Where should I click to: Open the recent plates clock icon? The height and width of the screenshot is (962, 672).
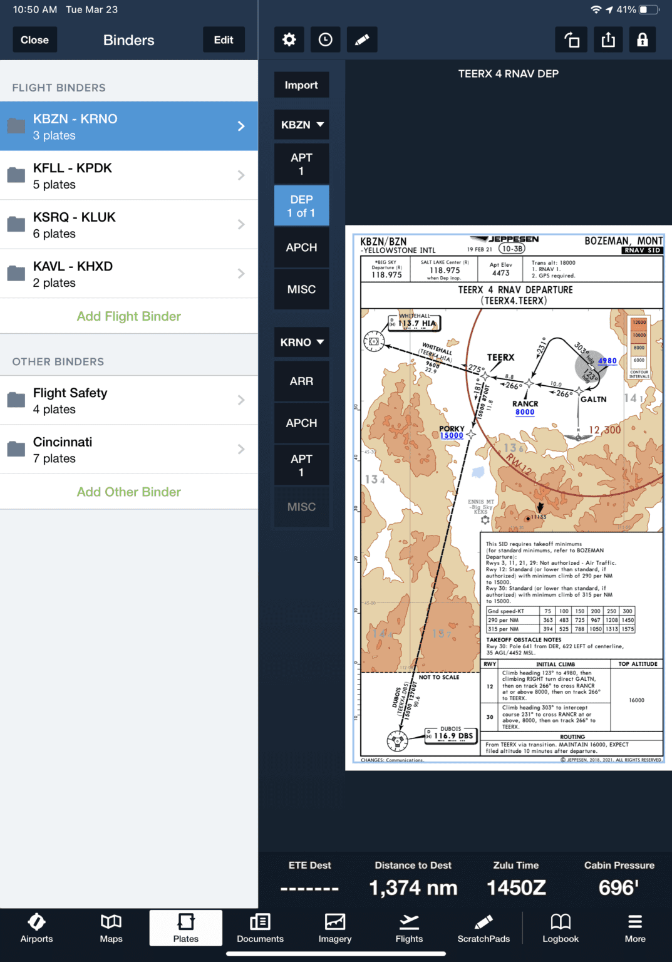point(325,39)
